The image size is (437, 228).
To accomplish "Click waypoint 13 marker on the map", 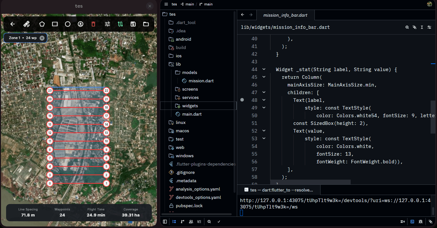I will coord(107,133).
